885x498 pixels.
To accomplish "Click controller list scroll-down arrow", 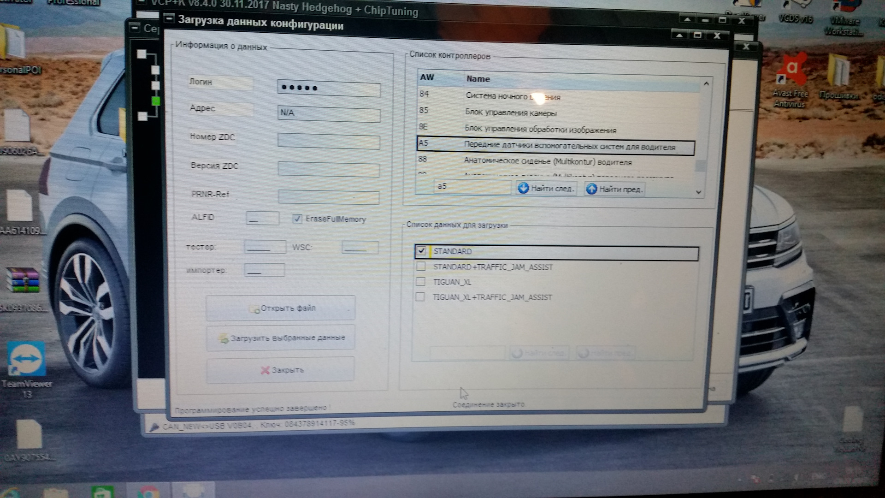I will (699, 192).
